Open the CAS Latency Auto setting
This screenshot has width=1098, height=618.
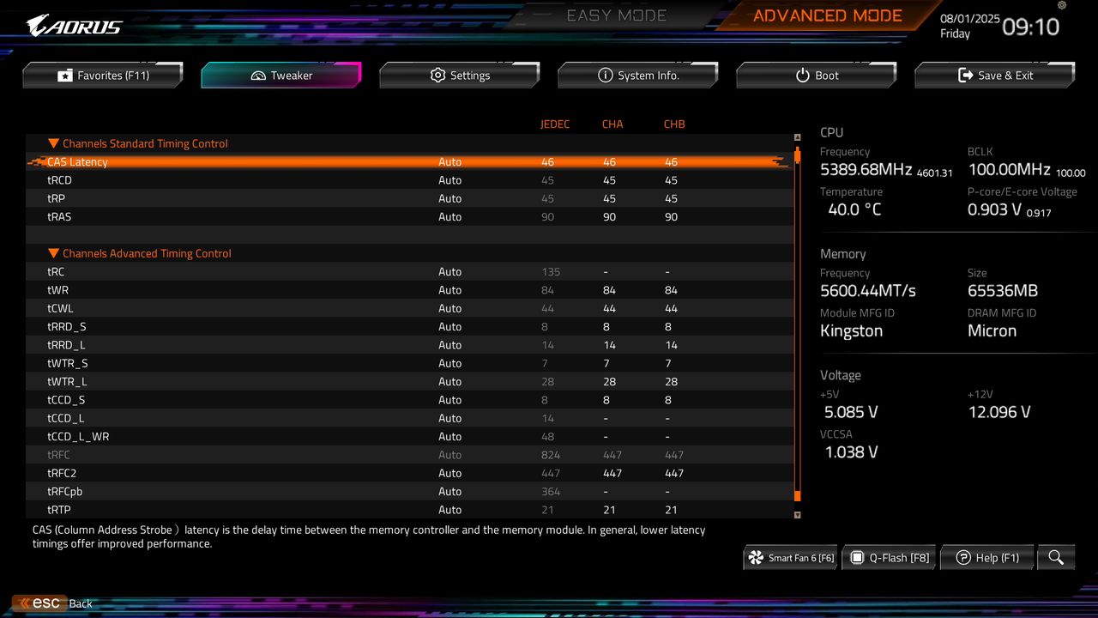(x=449, y=162)
